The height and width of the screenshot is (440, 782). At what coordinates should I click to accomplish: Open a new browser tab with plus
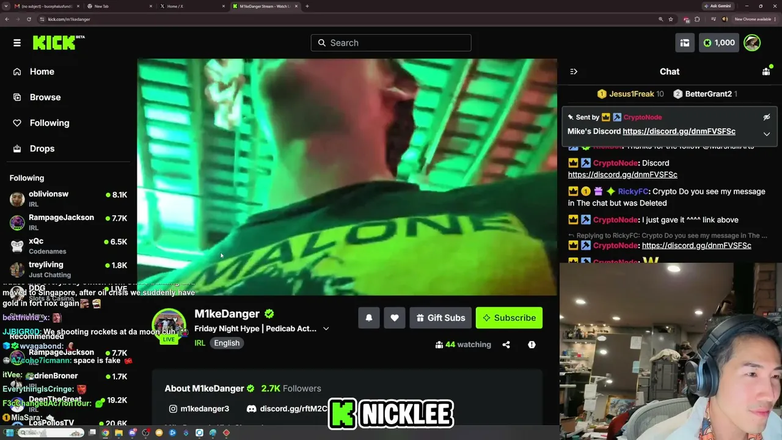(x=307, y=6)
